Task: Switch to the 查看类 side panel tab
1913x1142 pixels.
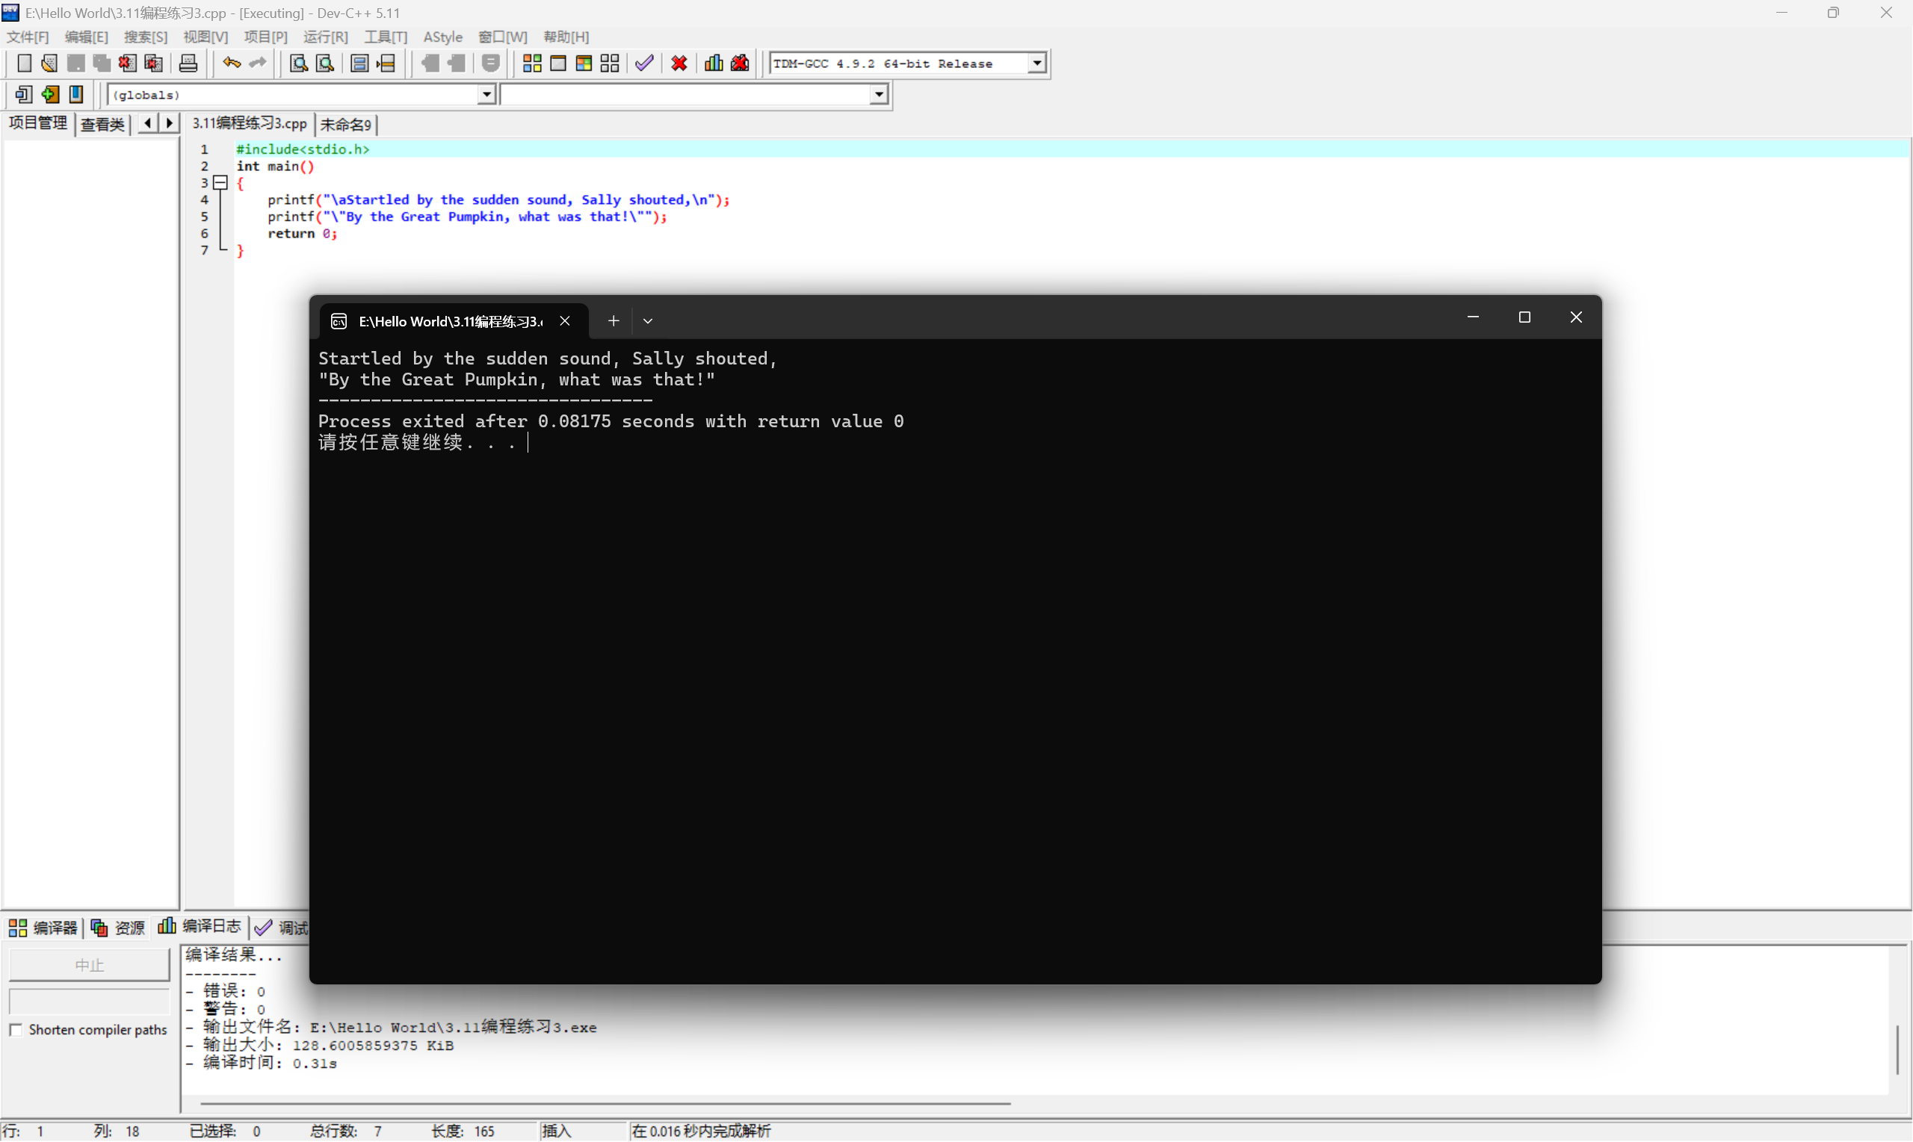Action: 102,124
